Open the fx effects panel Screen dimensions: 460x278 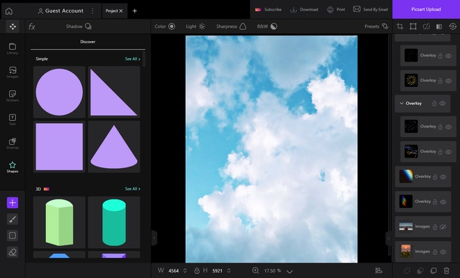click(x=32, y=26)
